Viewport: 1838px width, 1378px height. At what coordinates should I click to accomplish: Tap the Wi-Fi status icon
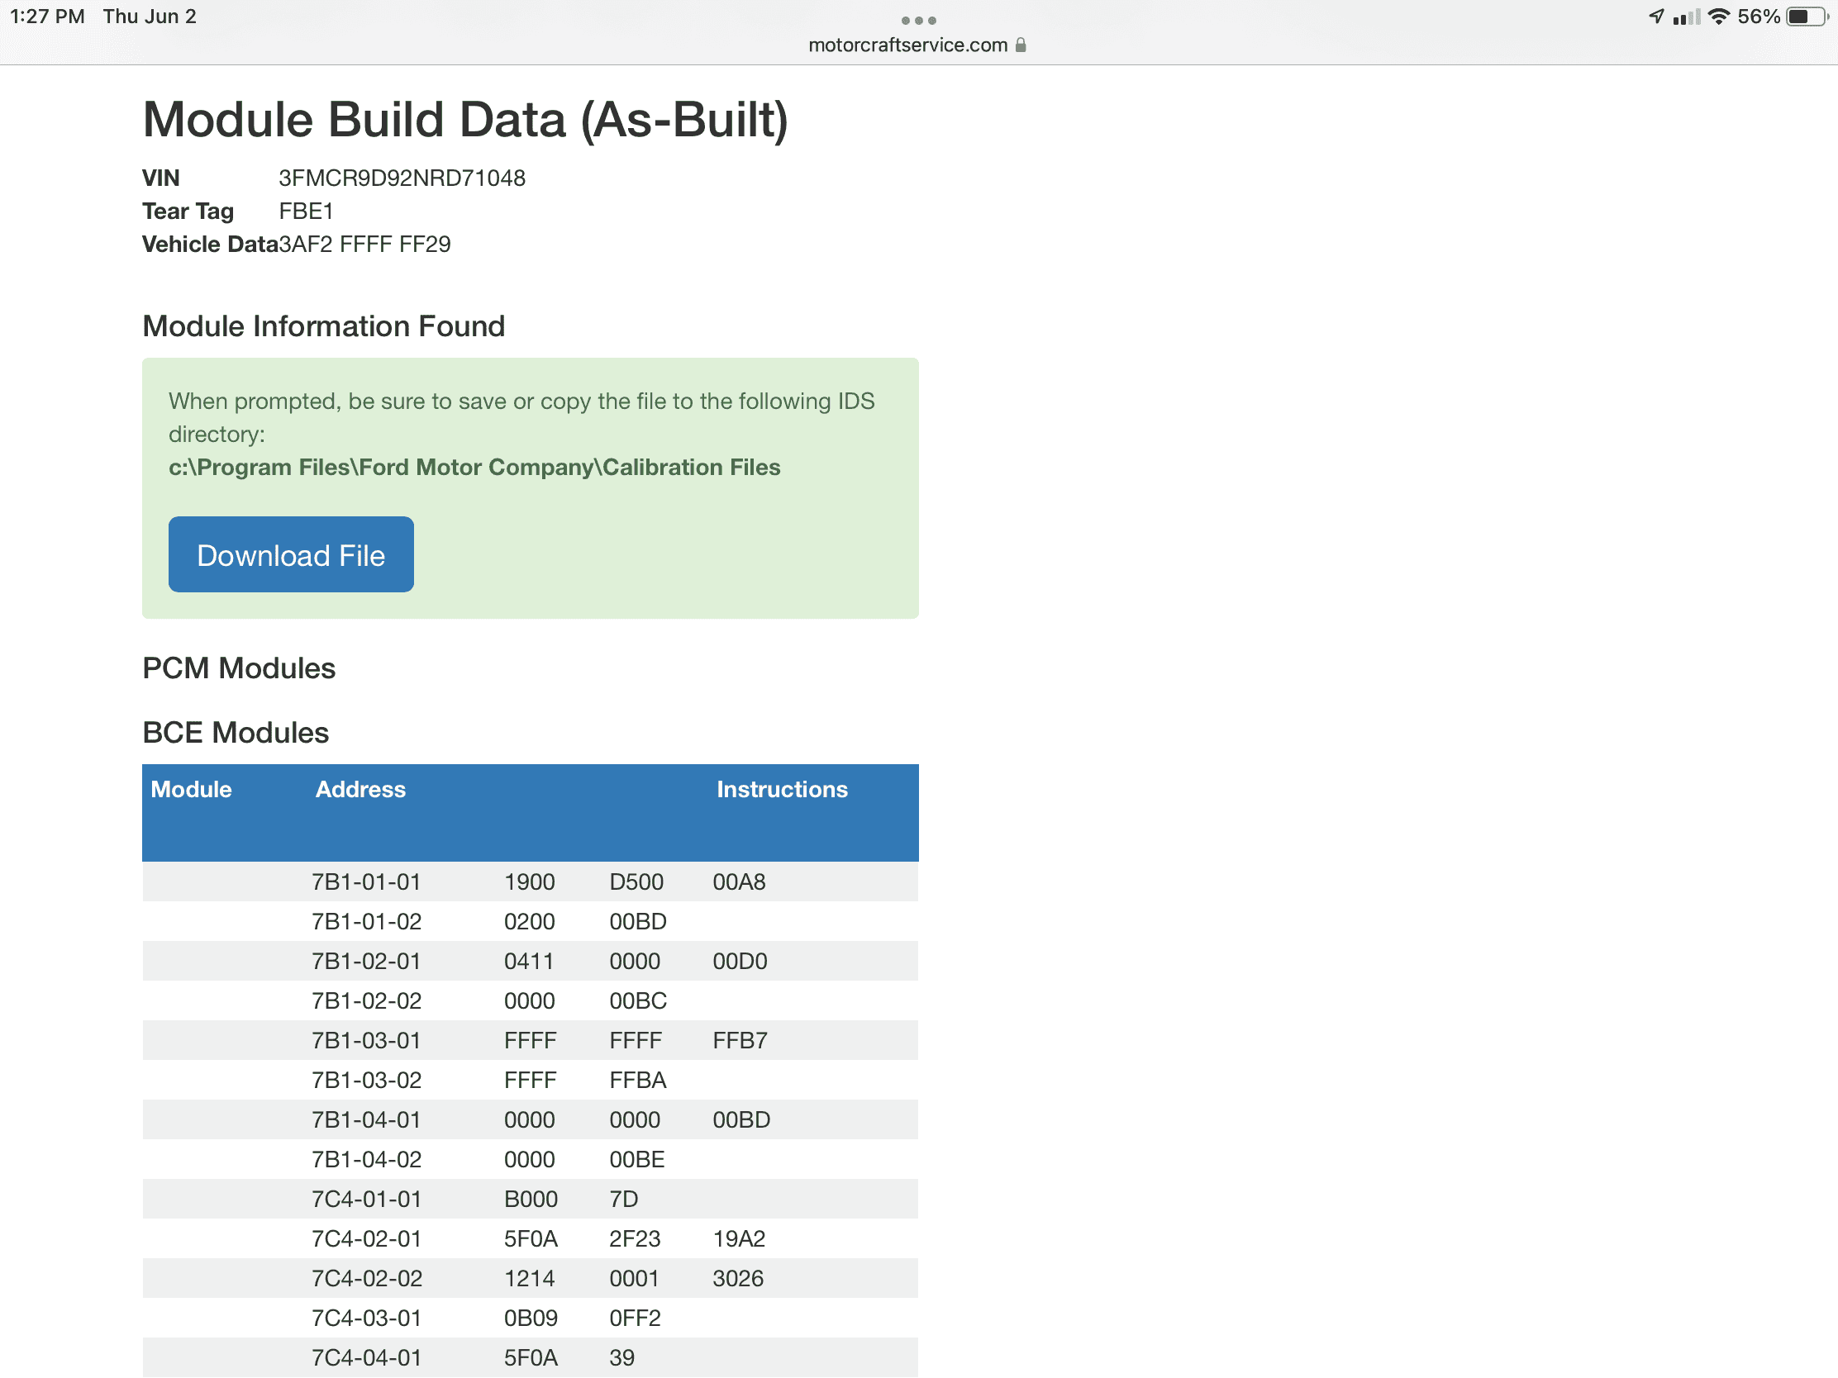pos(1718,17)
